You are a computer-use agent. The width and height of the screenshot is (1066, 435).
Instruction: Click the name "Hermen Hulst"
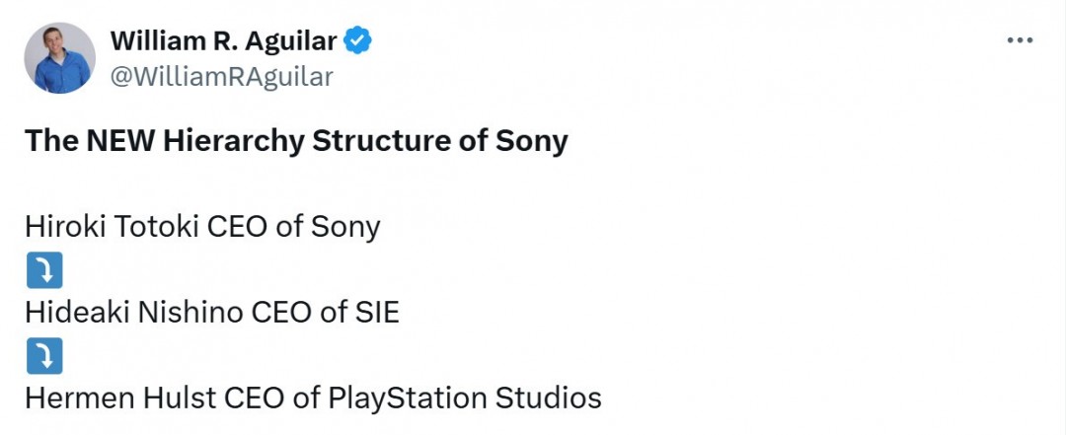[120, 399]
